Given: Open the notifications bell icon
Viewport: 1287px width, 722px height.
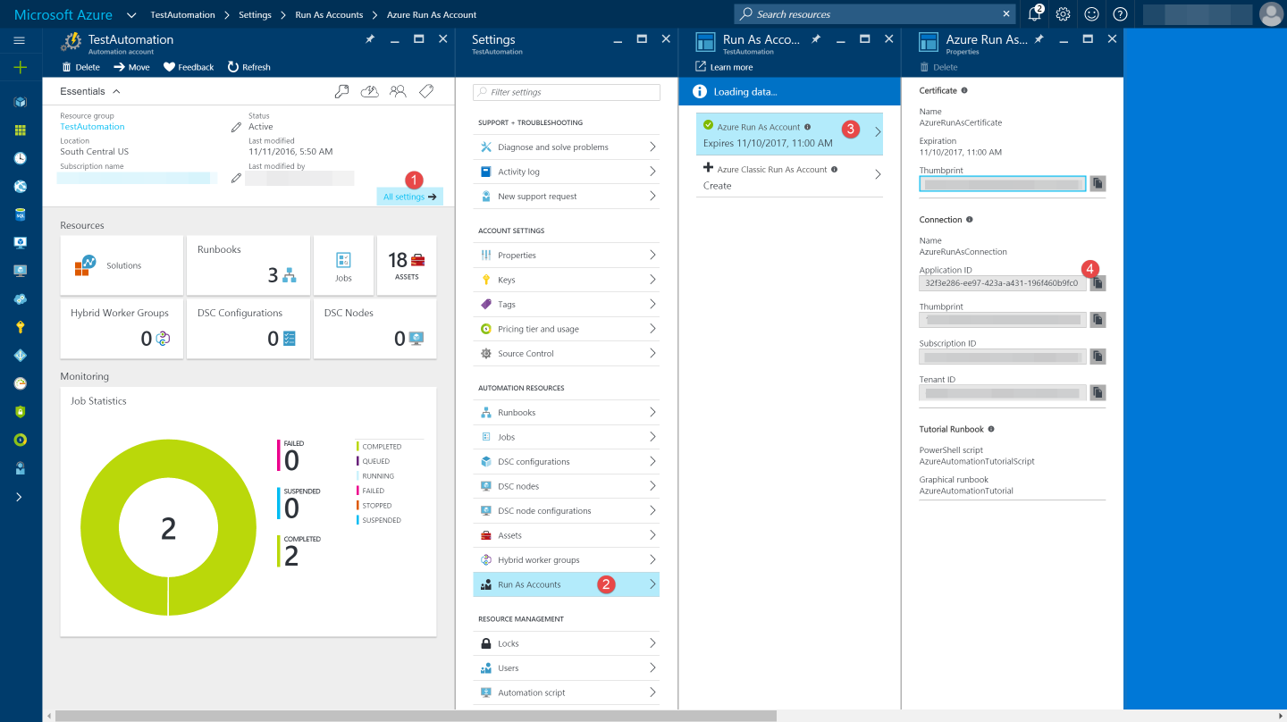Looking at the screenshot, I should pos(1035,13).
